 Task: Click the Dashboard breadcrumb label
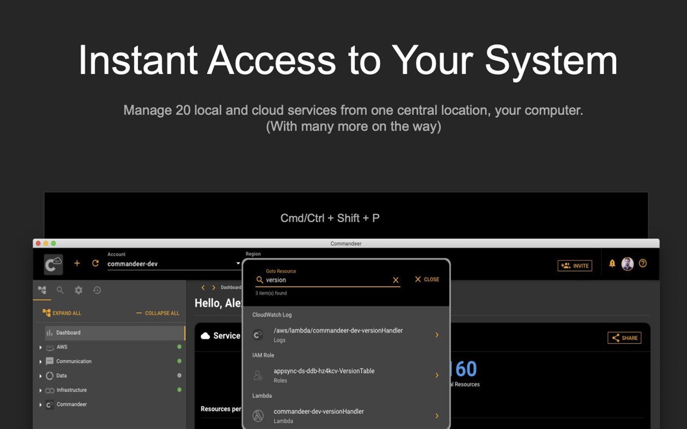[x=231, y=287]
